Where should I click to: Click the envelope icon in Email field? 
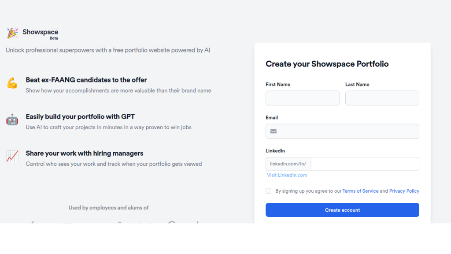274,131
